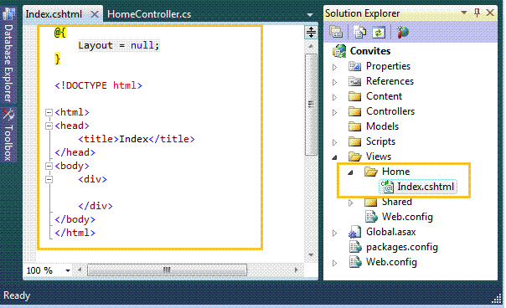Click the vertical scrollbar down arrow
This screenshot has height=308, width=506.
[311, 254]
